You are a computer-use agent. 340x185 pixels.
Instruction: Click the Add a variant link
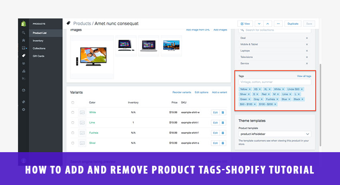220,92
